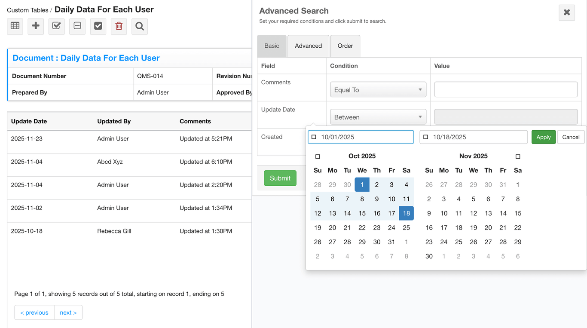Select November 30 in the Nov 2025 calendar
This screenshot has height=328, width=587.
(x=429, y=256)
